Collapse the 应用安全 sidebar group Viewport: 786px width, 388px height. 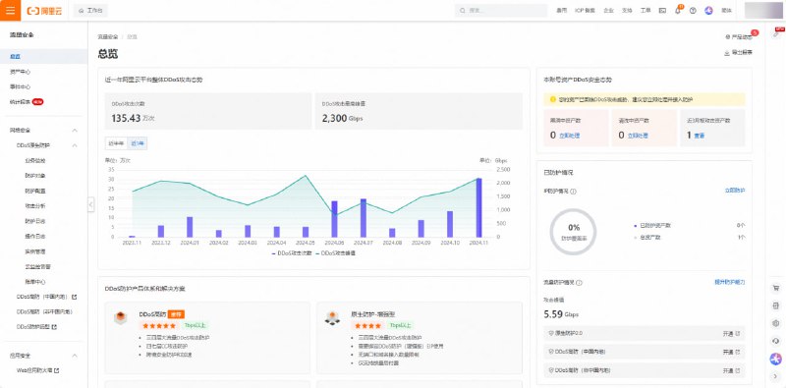click(x=75, y=356)
